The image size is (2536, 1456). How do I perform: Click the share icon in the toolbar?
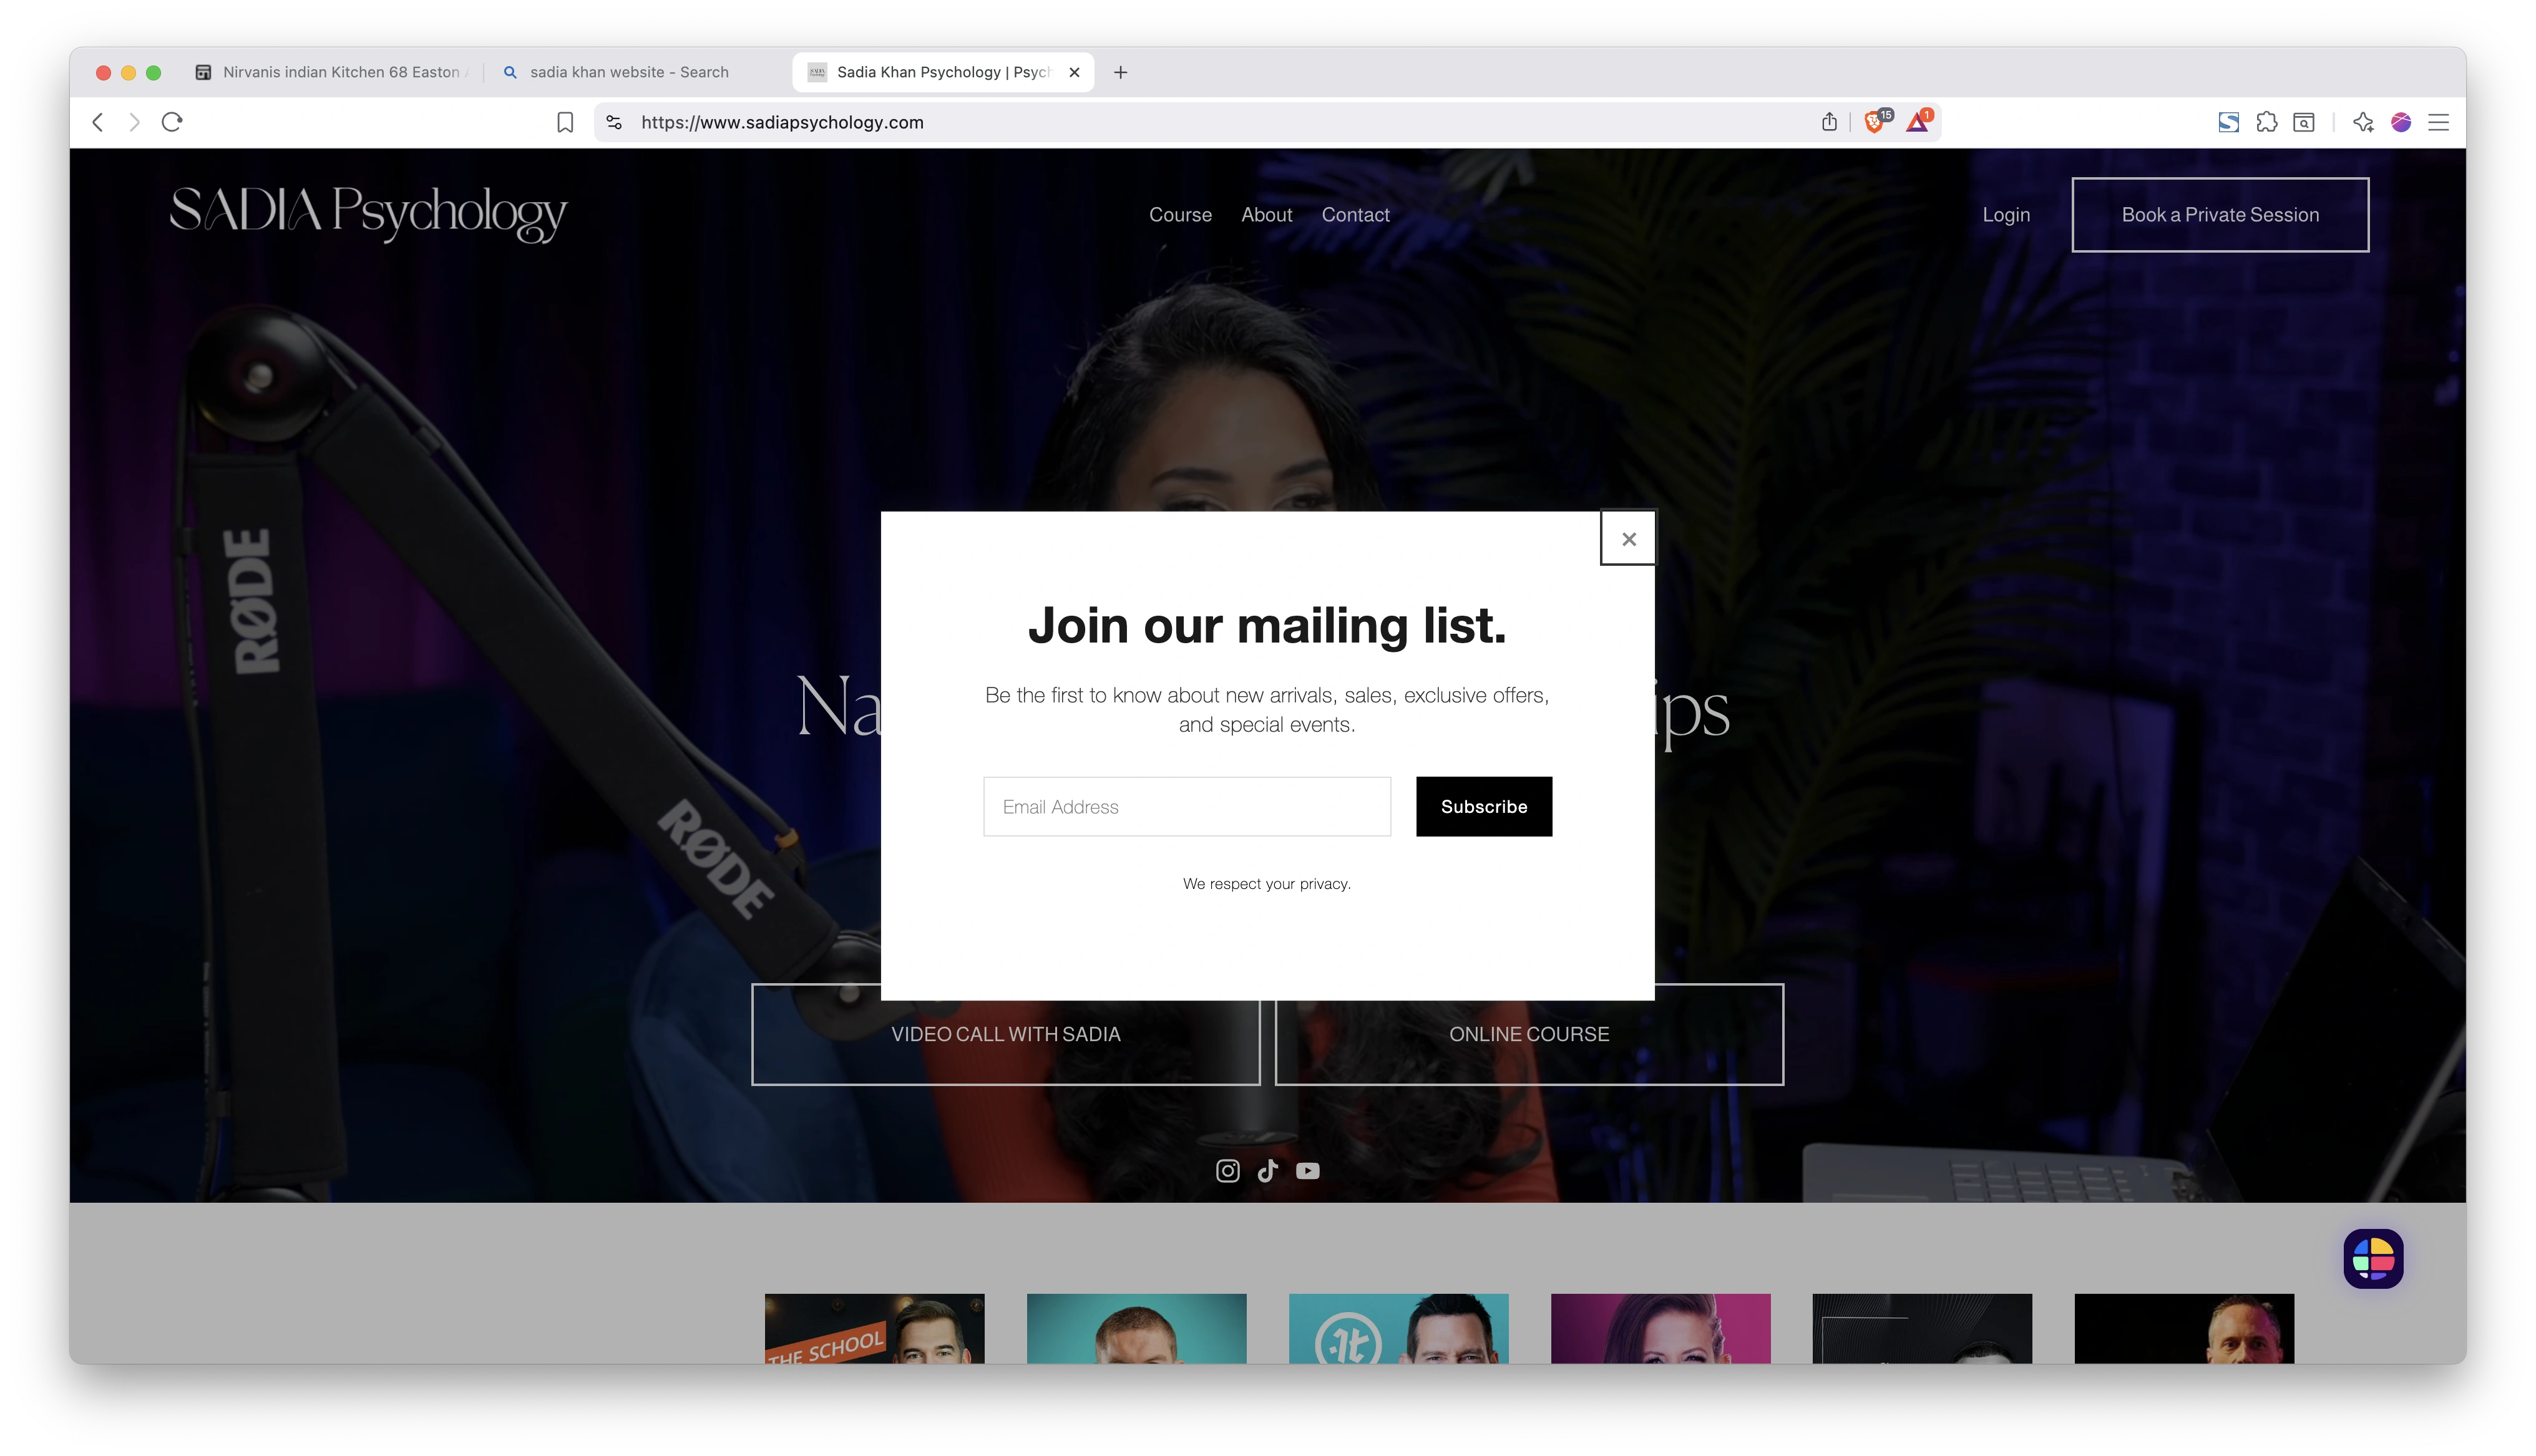tap(1829, 122)
